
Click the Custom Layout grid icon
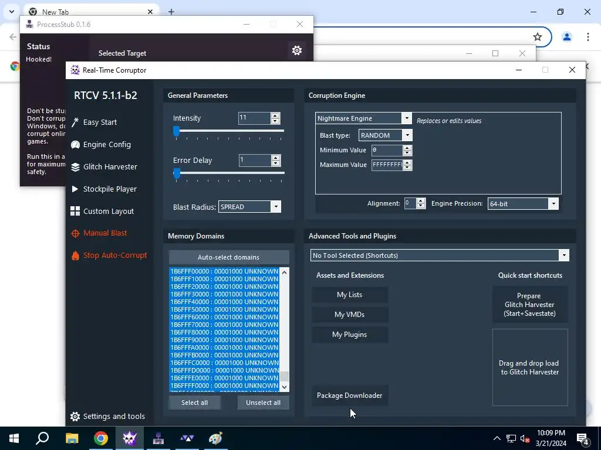pos(75,211)
